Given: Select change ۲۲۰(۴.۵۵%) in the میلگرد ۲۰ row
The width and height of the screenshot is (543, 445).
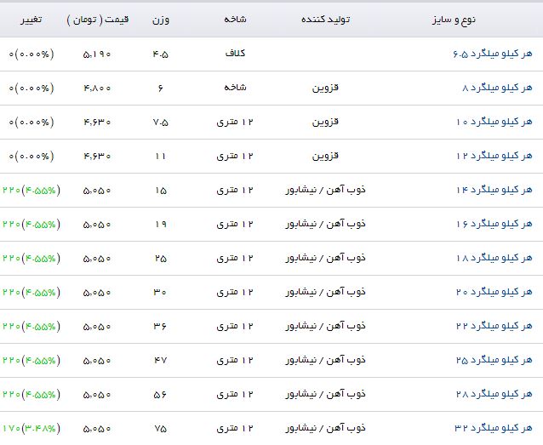Looking at the screenshot, I should tap(31, 293).
